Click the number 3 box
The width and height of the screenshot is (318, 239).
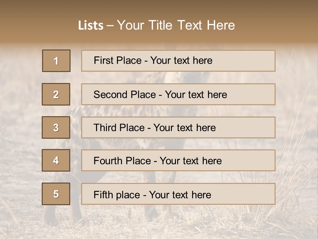coord(56,127)
